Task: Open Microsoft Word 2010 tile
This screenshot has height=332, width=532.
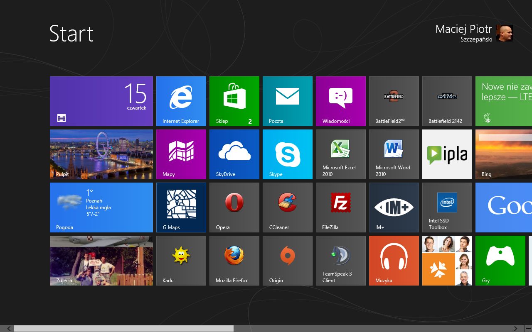Action: coord(394,154)
